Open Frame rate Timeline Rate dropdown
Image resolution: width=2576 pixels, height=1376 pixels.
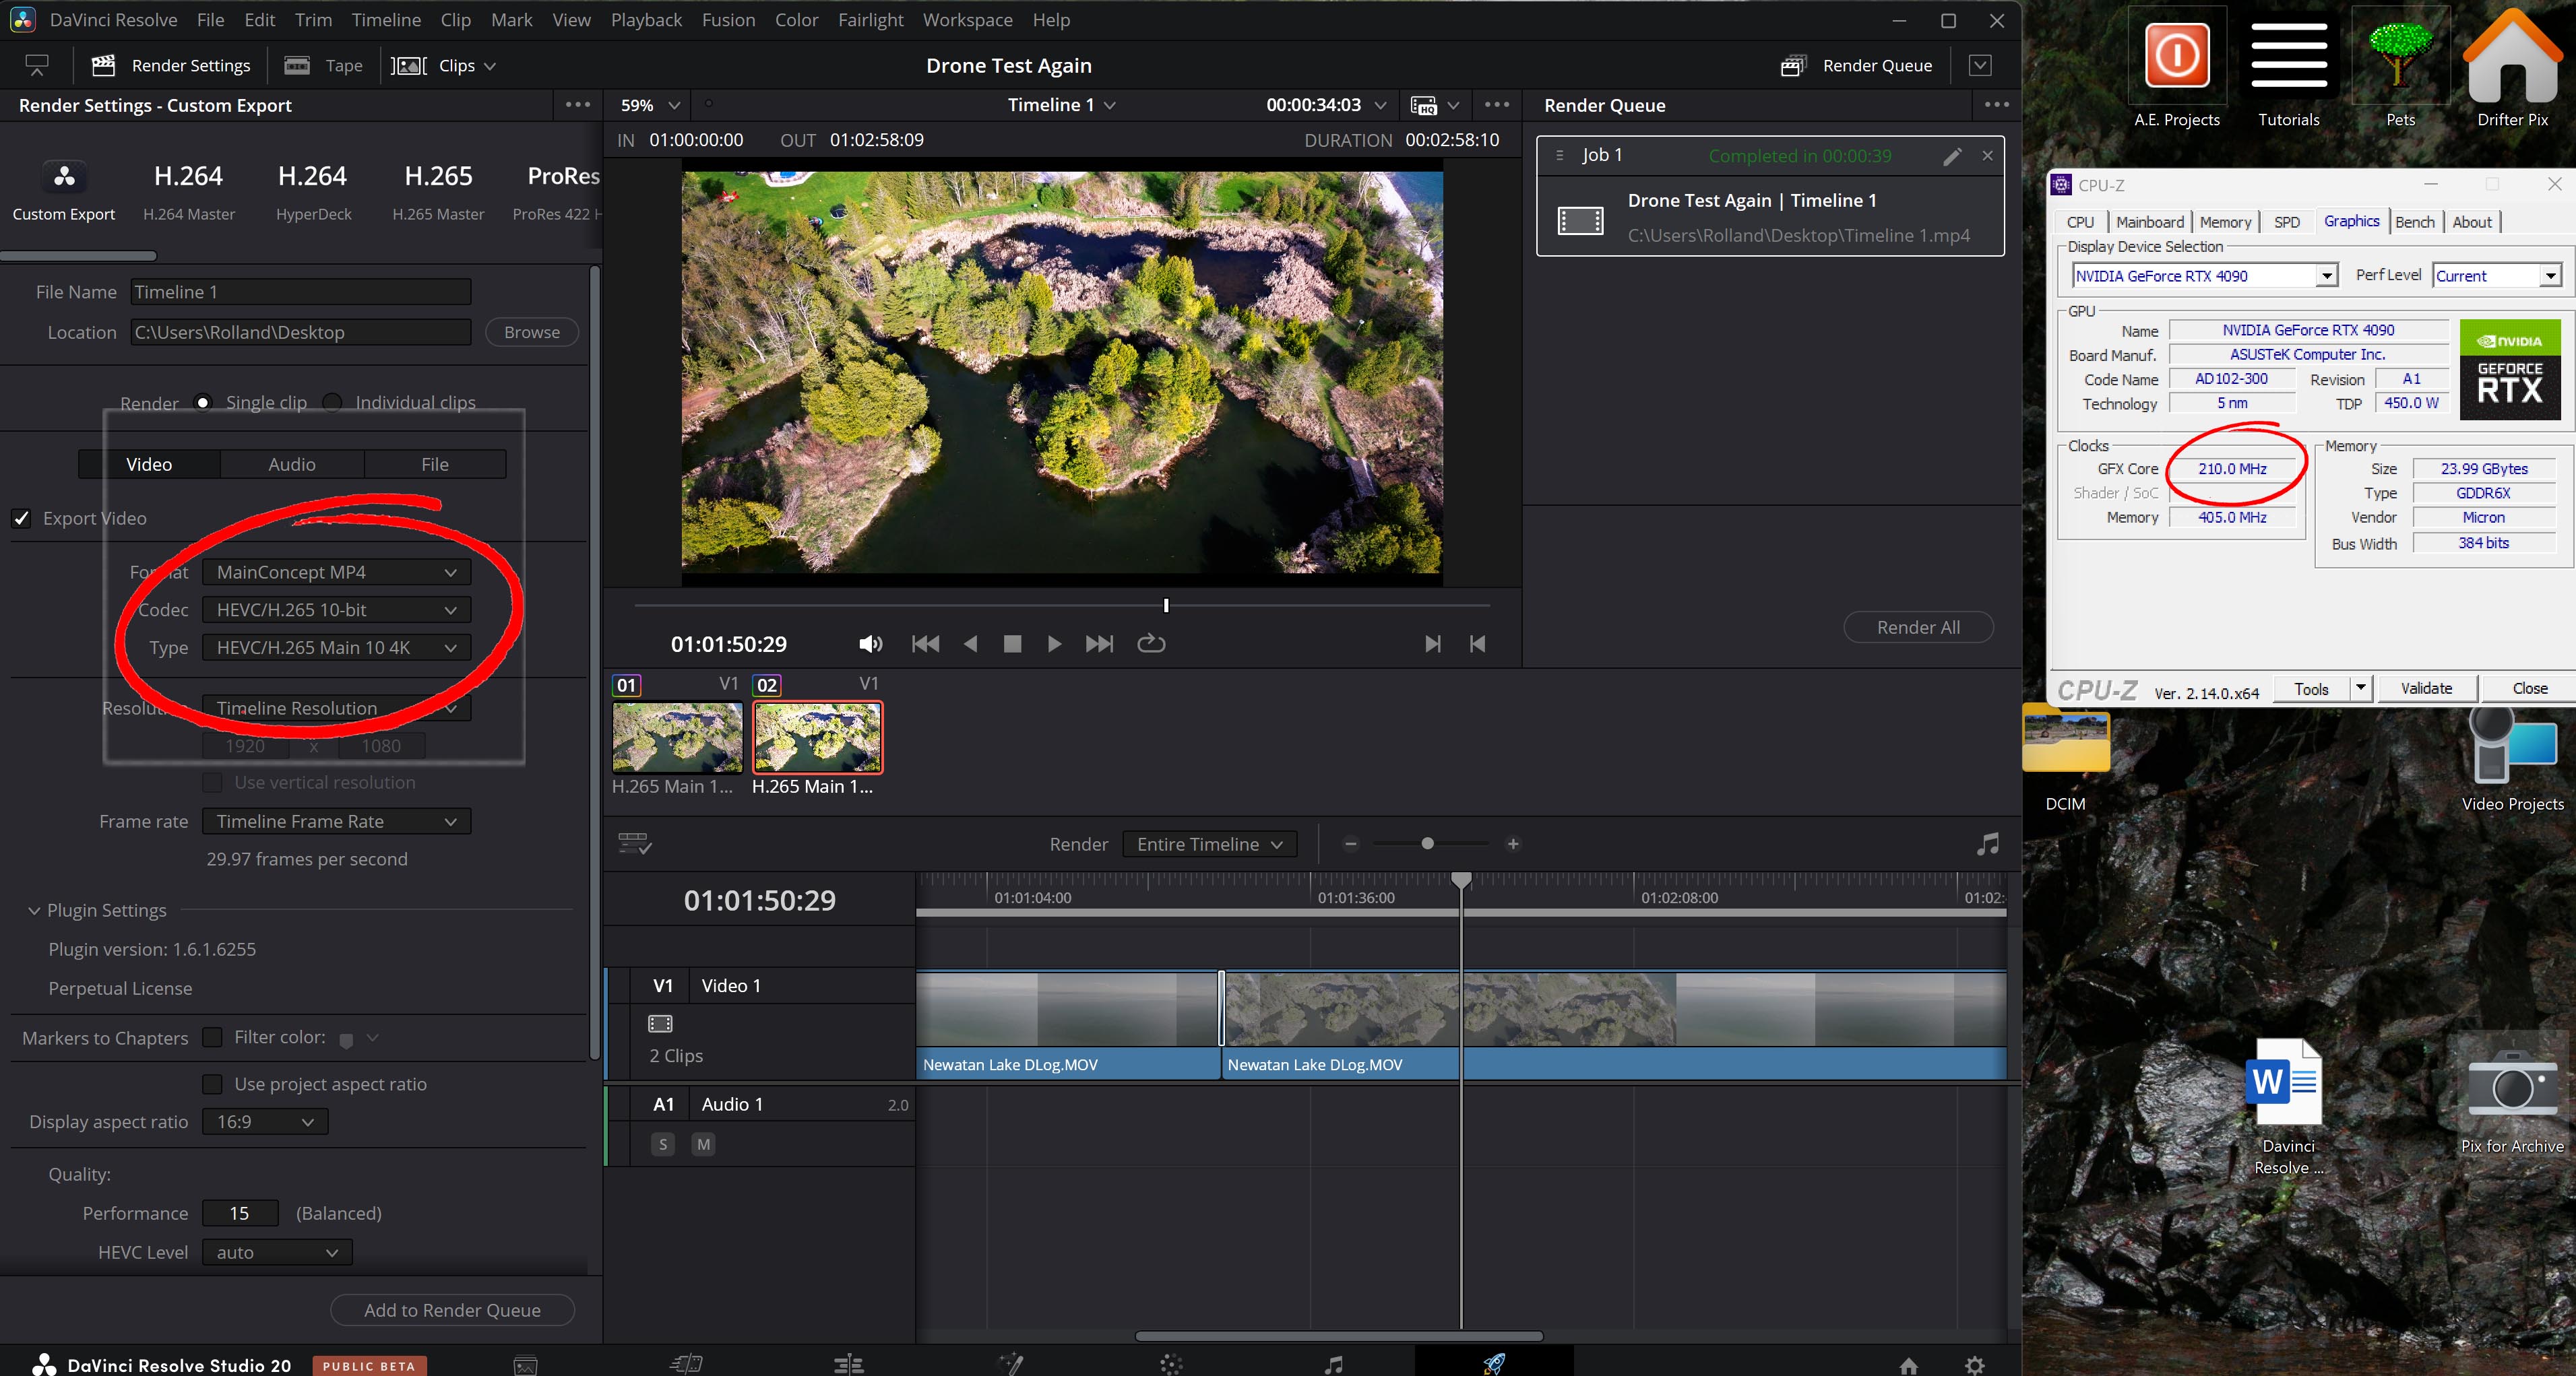click(336, 822)
